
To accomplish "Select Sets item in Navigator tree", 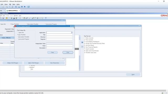I will coord(32,69).
